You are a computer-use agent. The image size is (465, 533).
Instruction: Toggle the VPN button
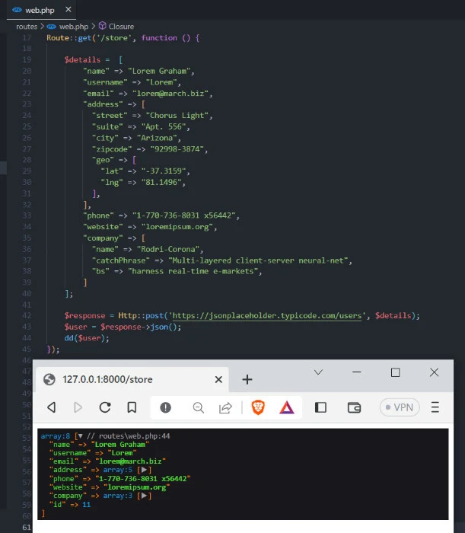click(400, 407)
